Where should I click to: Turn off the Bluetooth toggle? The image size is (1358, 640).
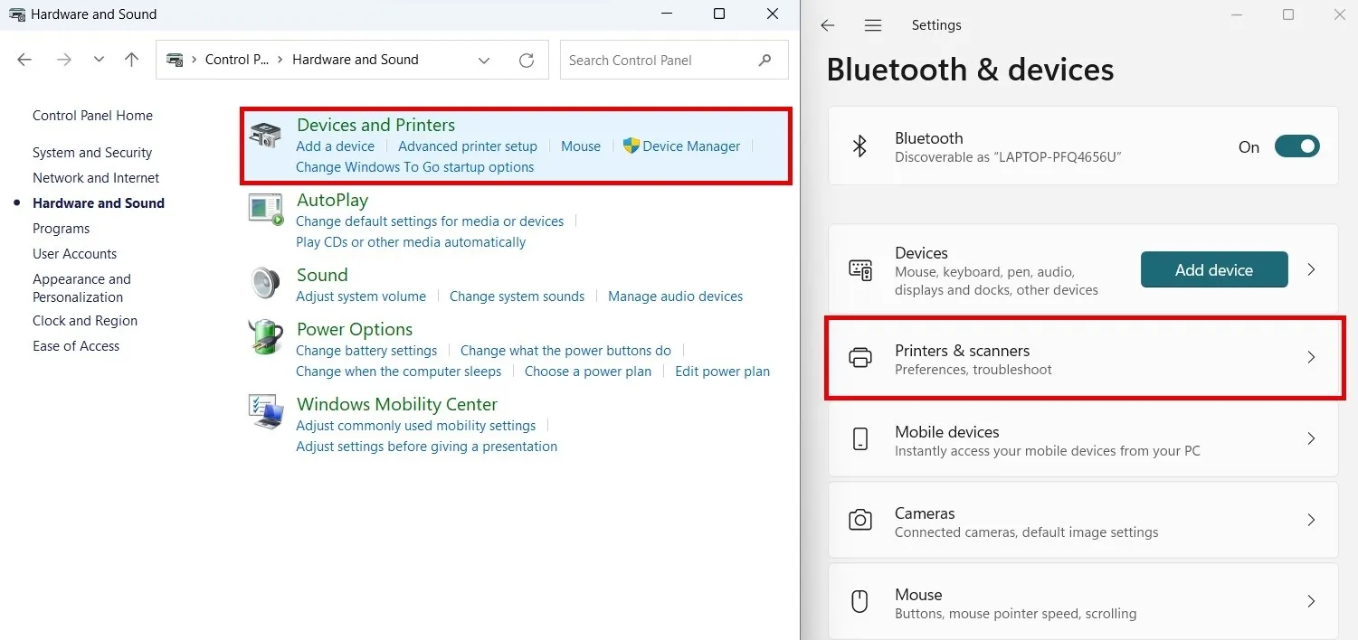tap(1296, 146)
